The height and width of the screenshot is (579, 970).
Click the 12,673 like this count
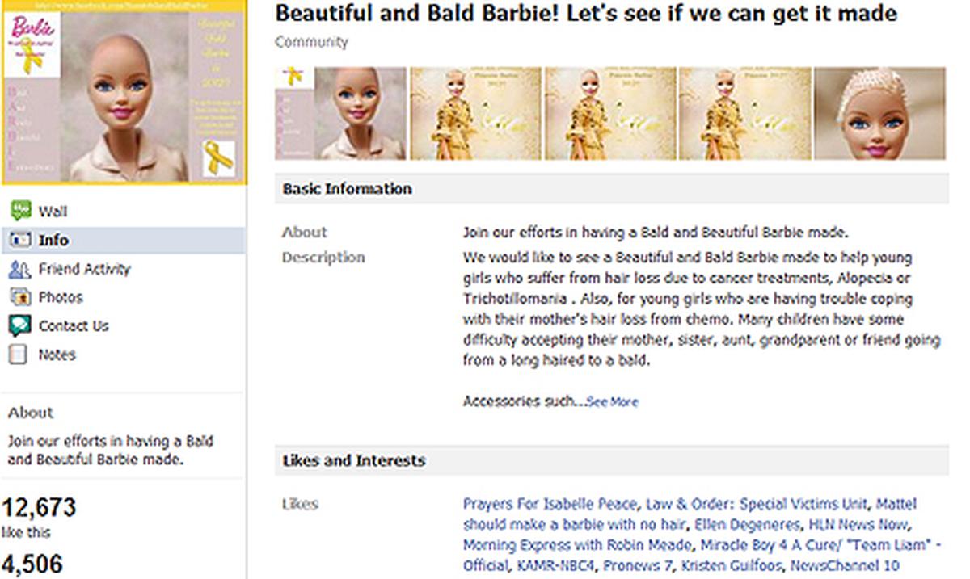click(39, 509)
